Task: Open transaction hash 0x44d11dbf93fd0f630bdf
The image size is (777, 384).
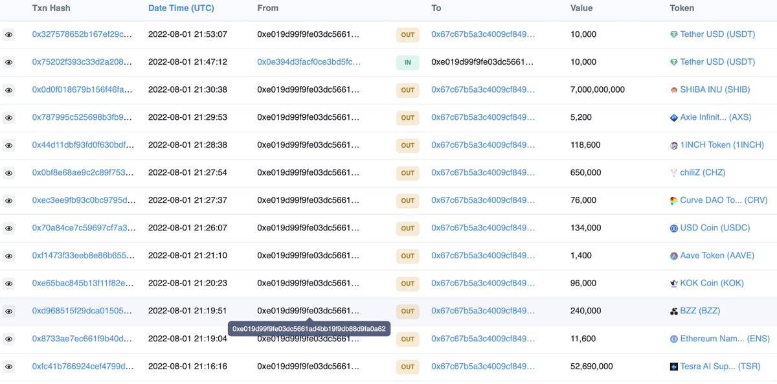Action: 83,145
